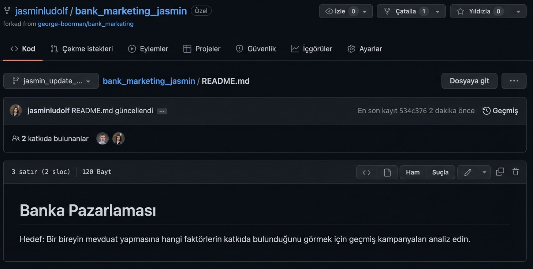Open the edit options dropdown next to pencil
This screenshot has width=533, height=269.
(484, 172)
